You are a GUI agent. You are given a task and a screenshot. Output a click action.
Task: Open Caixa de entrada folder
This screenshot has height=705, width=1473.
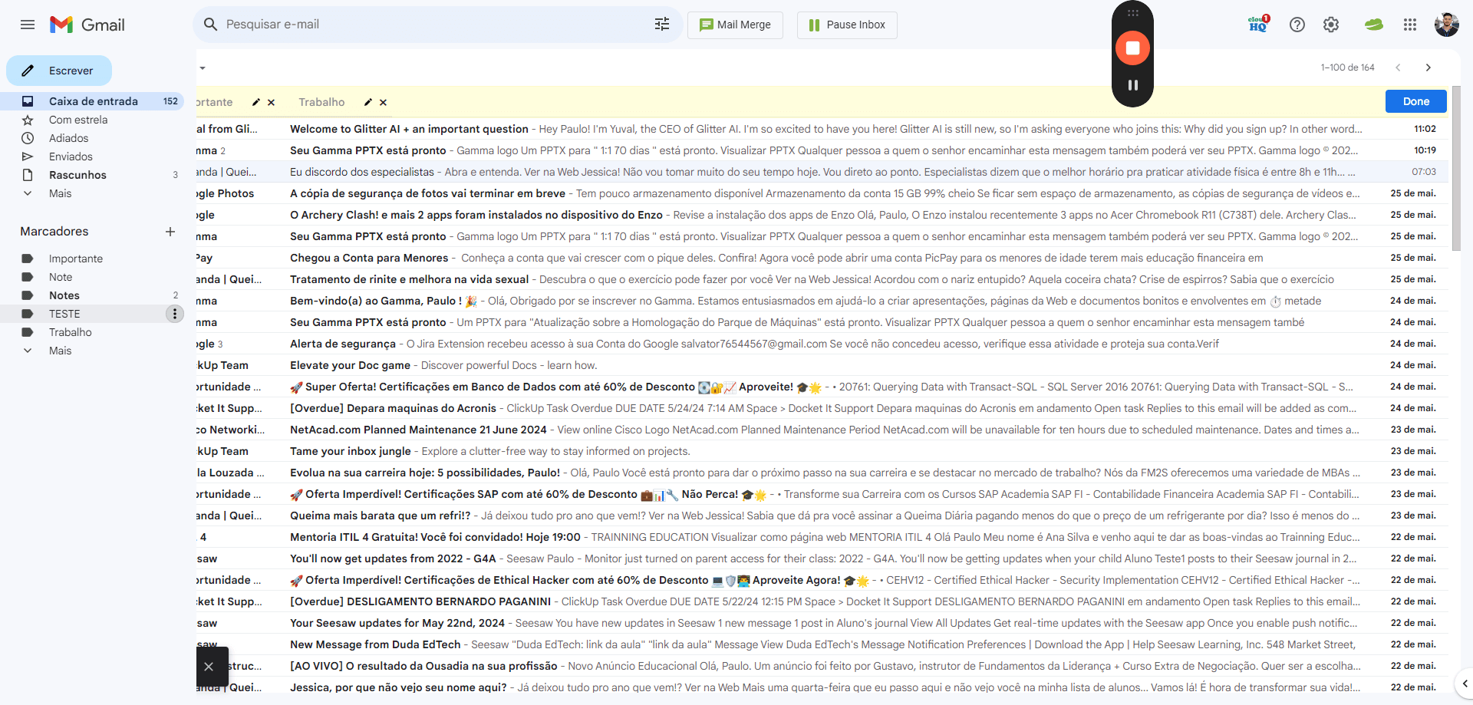(92, 101)
